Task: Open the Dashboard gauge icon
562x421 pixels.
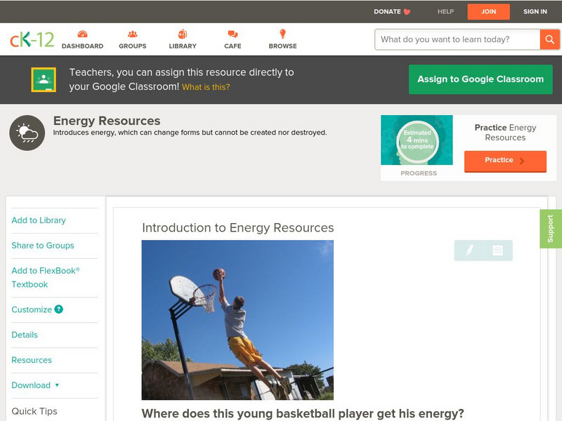Action: [x=82, y=34]
